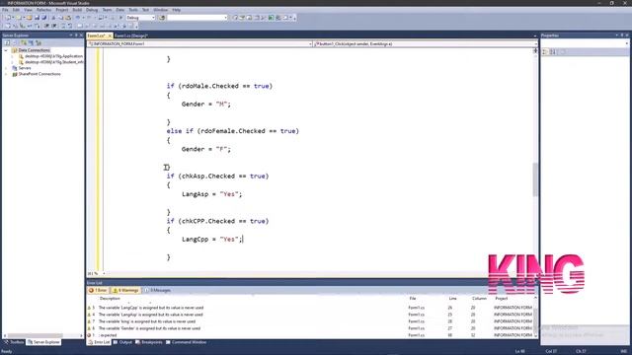Screen dimensions: 632x355
Task: Expand the SharePoint Connections tree node
Action: [x=6, y=74]
